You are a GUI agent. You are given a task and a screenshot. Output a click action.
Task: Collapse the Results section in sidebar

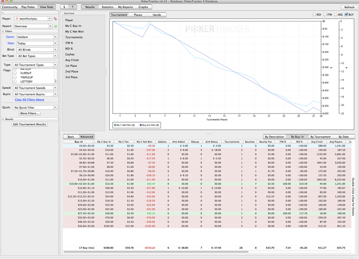(x=3, y=119)
